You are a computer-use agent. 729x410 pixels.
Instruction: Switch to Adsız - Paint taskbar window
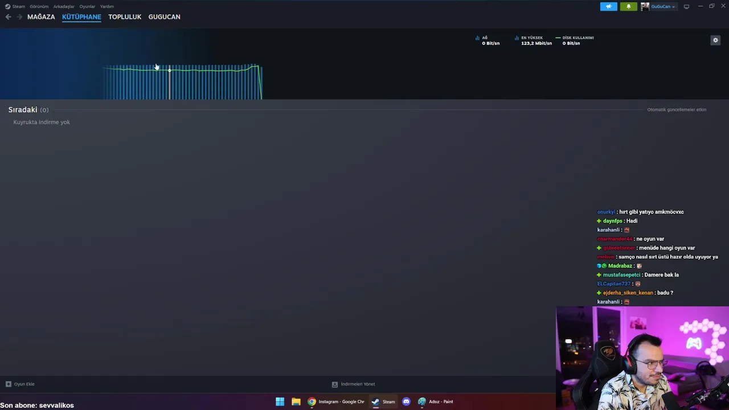pyautogui.click(x=436, y=401)
